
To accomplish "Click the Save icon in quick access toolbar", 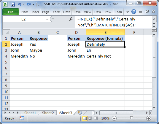I will tap(13, 4).
